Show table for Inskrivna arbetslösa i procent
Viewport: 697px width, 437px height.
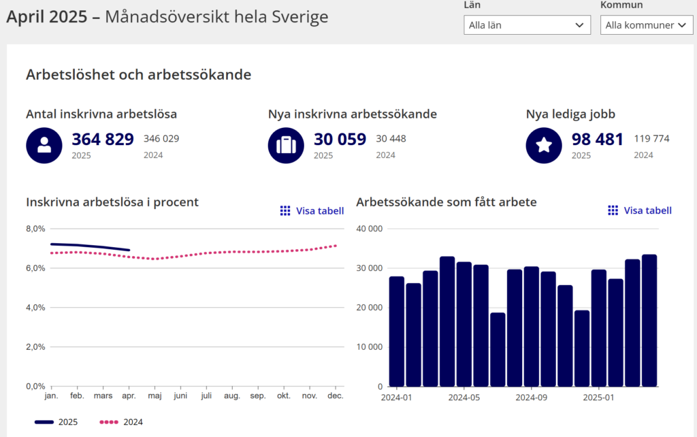point(319,211)
